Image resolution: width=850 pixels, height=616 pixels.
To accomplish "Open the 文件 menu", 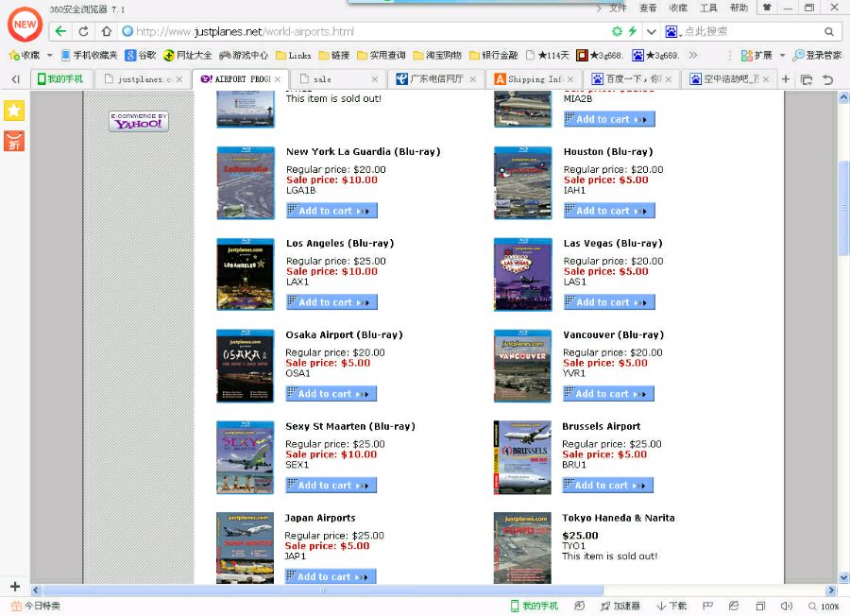I will [618, 8].
